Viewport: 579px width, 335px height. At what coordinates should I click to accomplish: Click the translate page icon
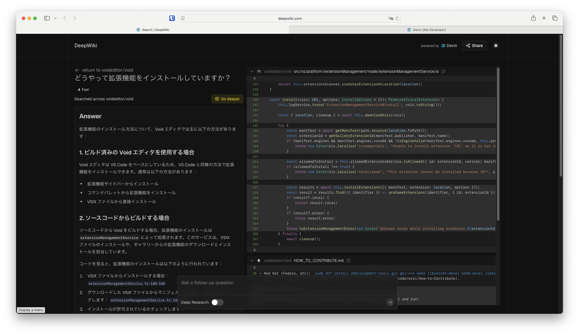tap(390, 18)
